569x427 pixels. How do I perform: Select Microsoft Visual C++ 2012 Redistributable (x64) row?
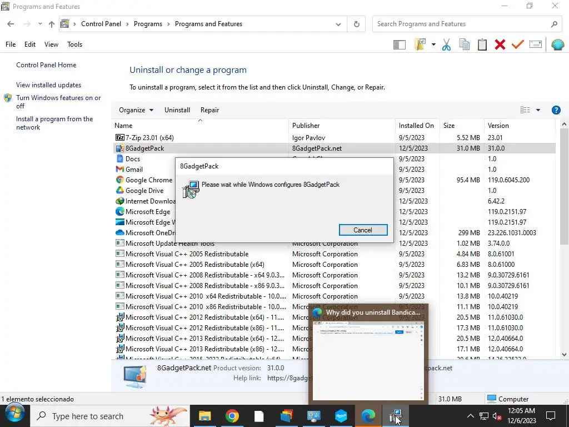334,317
